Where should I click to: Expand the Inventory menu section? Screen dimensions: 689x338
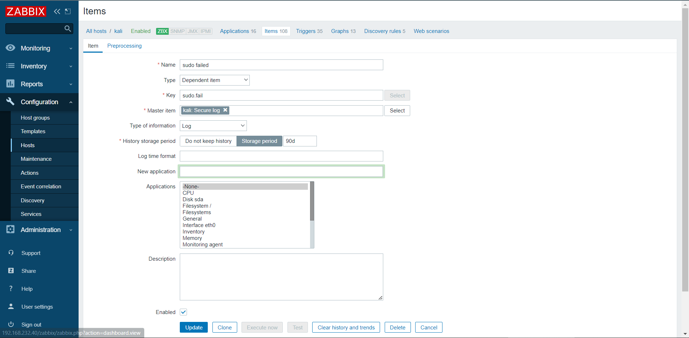click(39, 66)
